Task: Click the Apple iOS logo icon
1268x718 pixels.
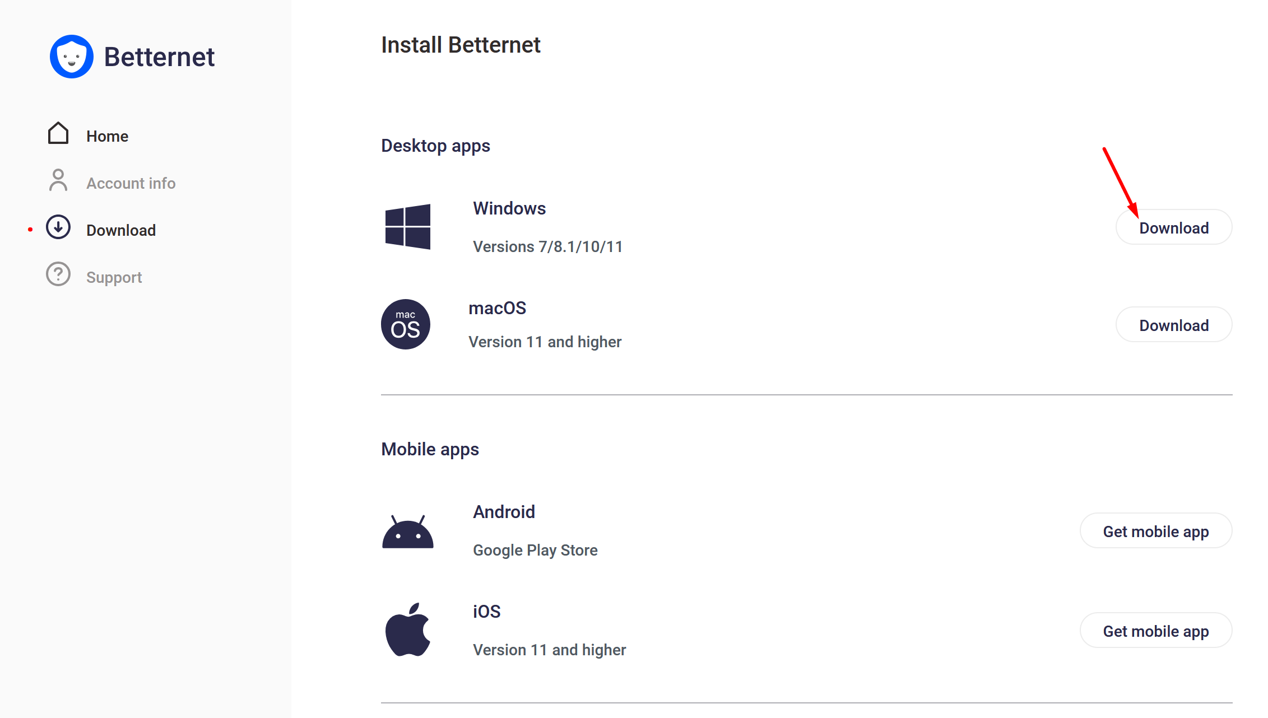Action: click(408, 630)
